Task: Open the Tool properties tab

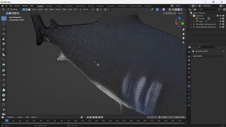Action: pos(189,52)
